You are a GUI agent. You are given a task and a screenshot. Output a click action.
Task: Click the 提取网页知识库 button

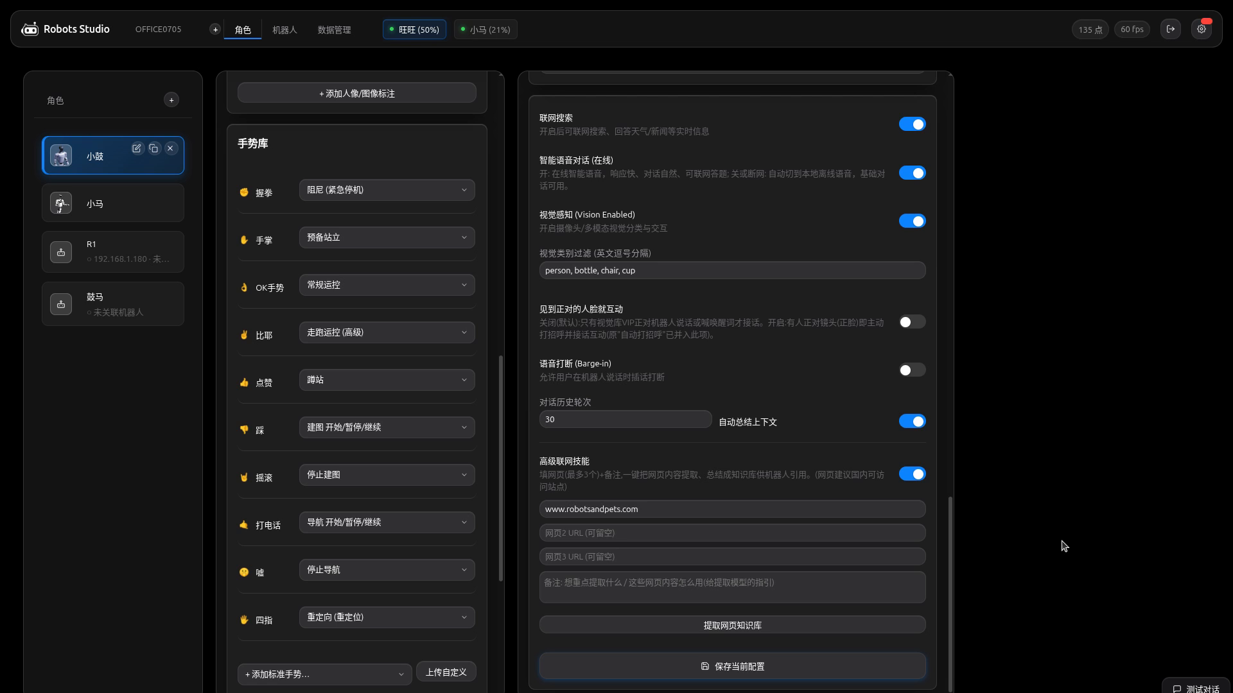(733, 625)
